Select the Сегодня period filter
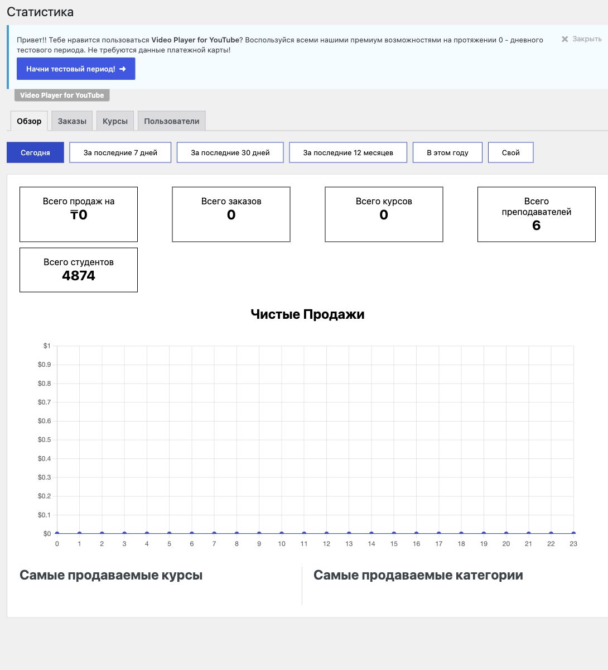Viewport: 608px width, 670px height. (x=35, y=152)
